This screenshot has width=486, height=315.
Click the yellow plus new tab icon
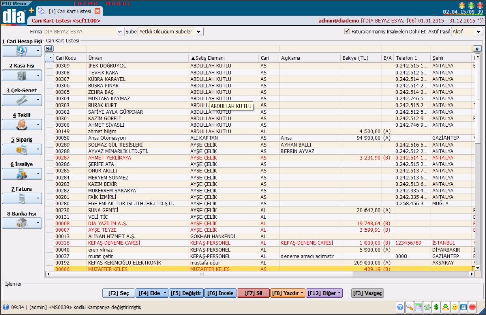coord(31,10)
